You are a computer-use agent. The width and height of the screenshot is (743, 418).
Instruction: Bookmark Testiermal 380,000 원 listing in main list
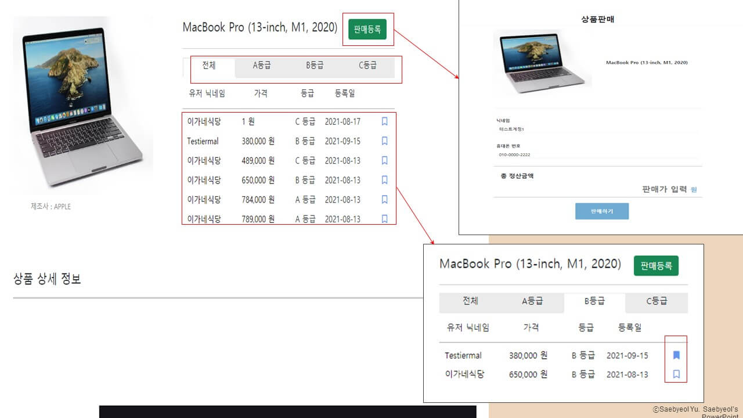tap(384, 141)
